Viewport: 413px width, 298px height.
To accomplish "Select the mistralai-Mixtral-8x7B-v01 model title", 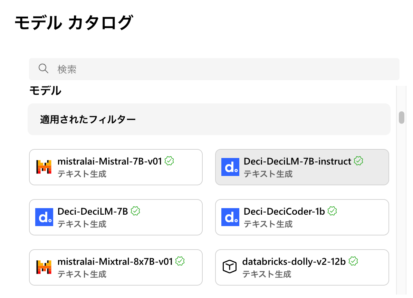I will click(x=115, y=261).
